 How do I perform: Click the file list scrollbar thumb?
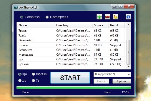pos(128,52)
